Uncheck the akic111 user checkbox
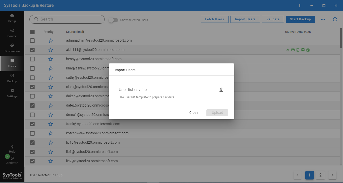The height and width of the screenshot is (183, 343). point(32,50)
